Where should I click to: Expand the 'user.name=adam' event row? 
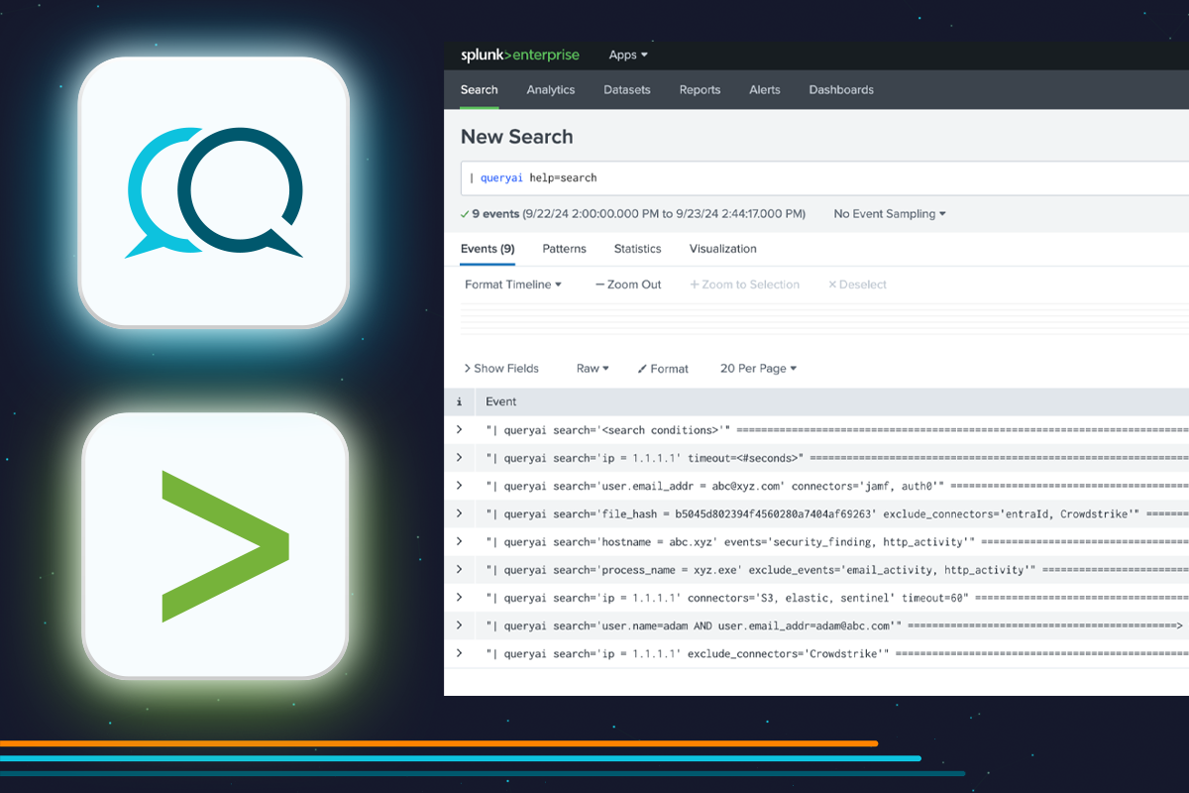click(459, 624)
